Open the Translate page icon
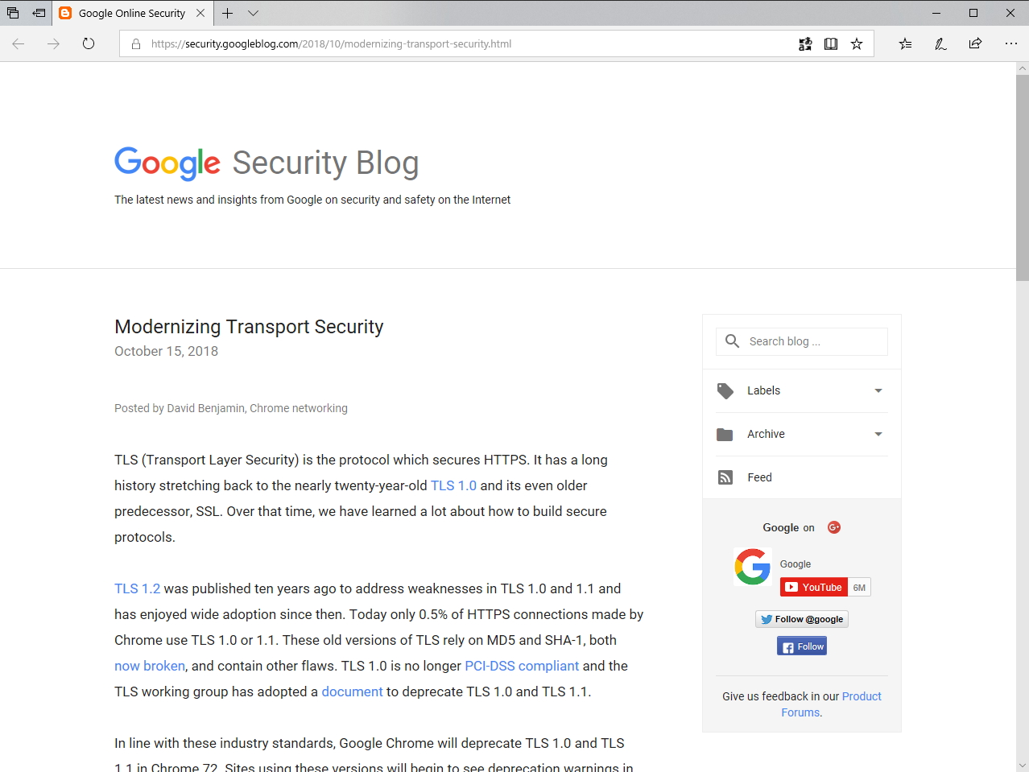The width and height of the screenshot is (1029, 772). point(805,43)
